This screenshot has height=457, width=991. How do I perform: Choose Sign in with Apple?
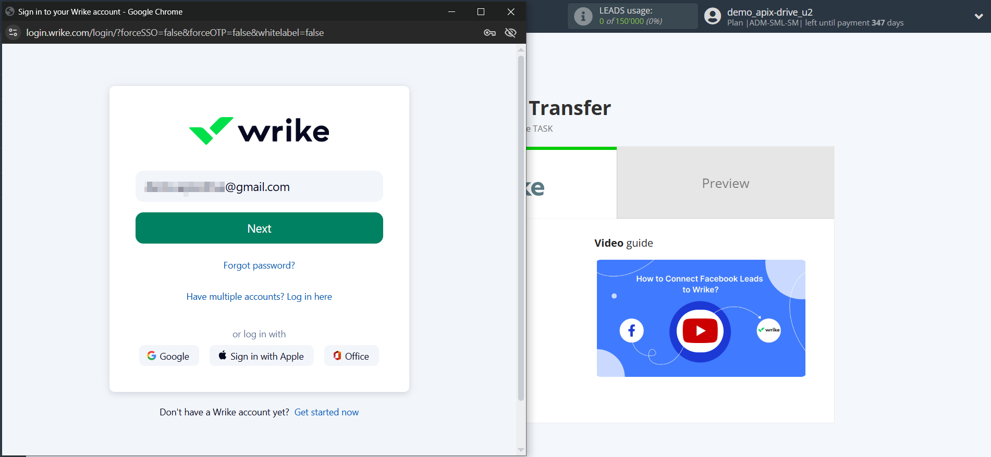[x=261, y=356]
